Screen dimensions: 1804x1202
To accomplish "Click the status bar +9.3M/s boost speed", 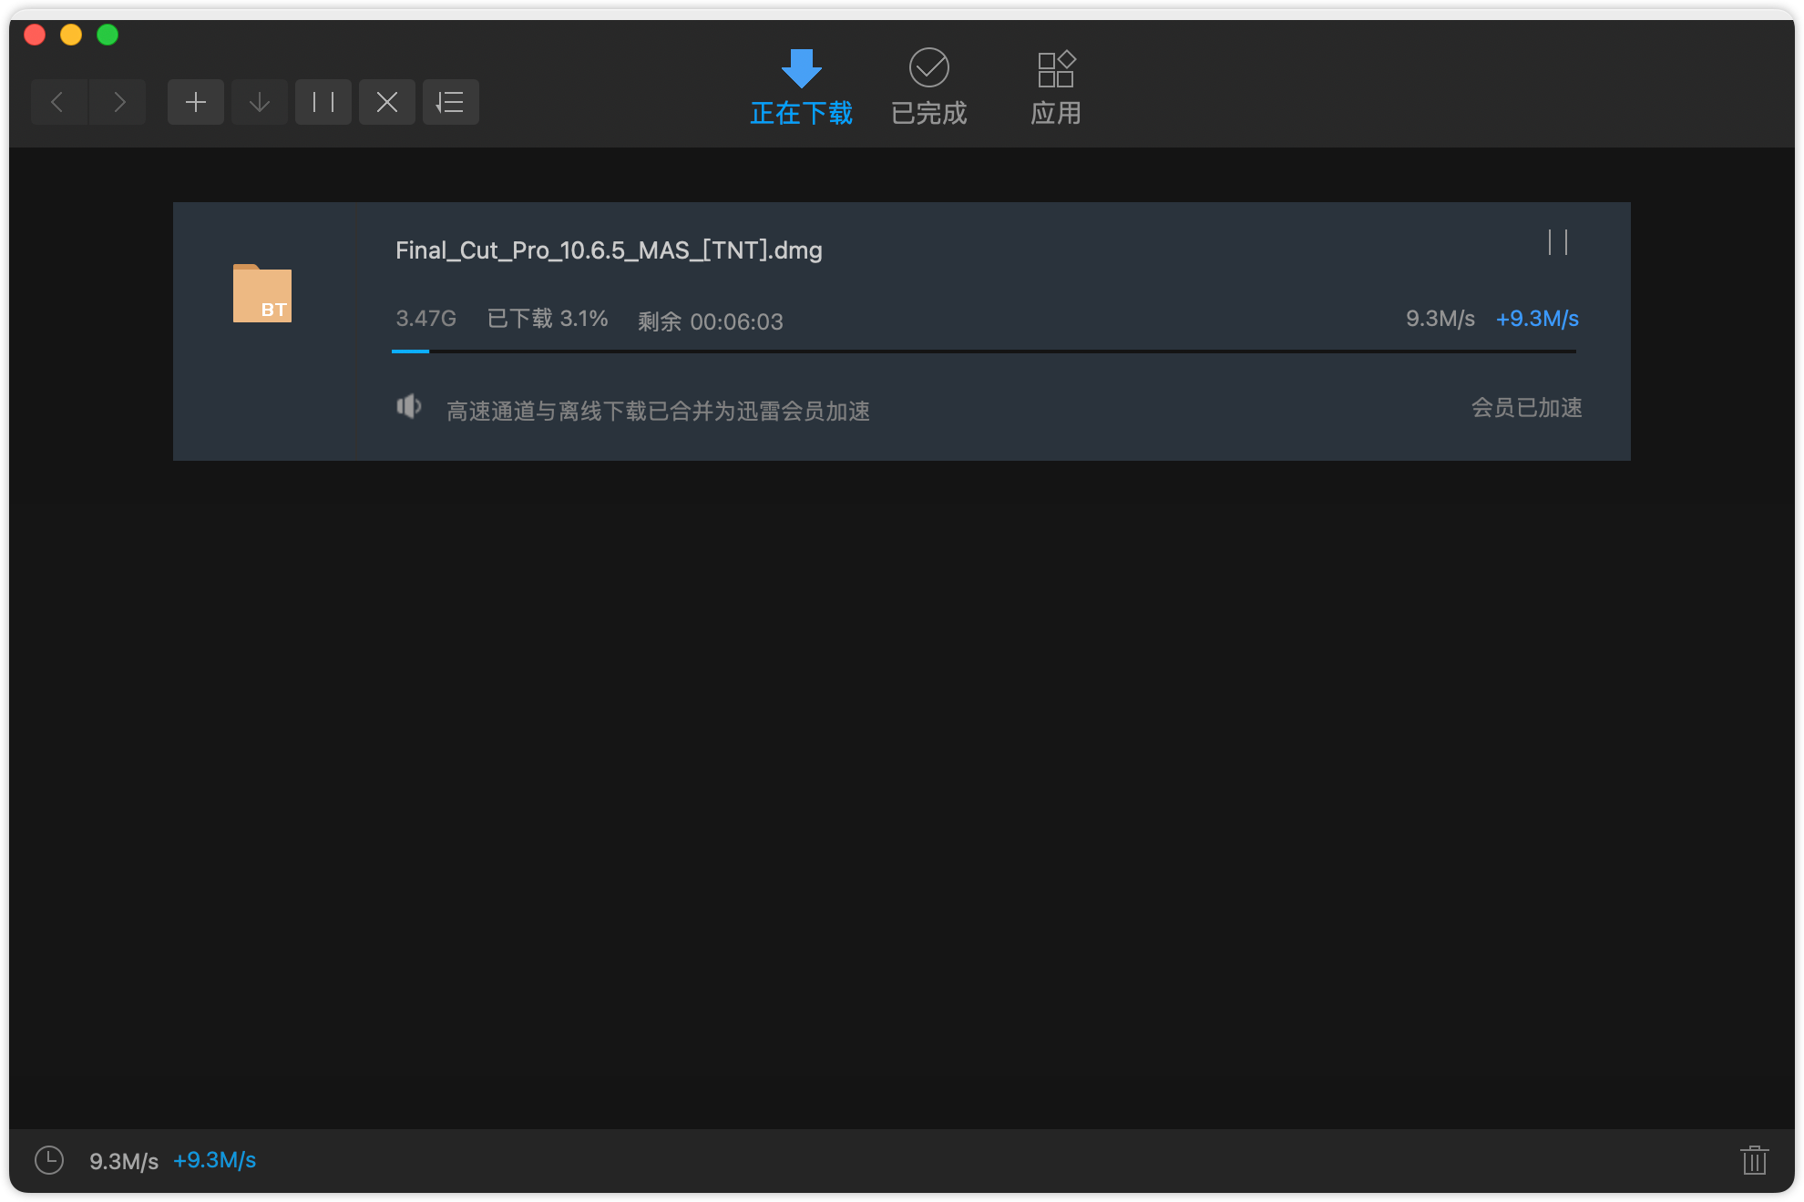I will pos(215,1160).
